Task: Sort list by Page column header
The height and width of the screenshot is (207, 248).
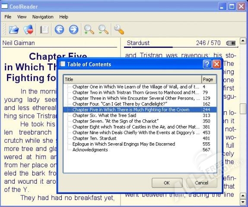Action: [x=209, y=79]
